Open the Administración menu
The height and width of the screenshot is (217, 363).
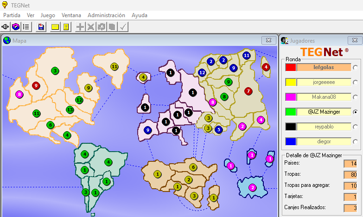pos(106,15)
